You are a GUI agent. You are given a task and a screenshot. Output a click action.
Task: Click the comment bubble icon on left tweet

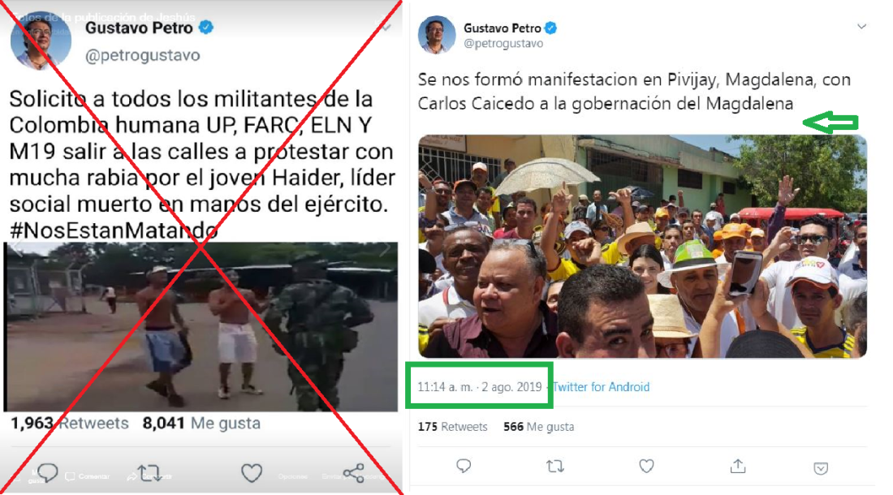(x=48, y=472)
